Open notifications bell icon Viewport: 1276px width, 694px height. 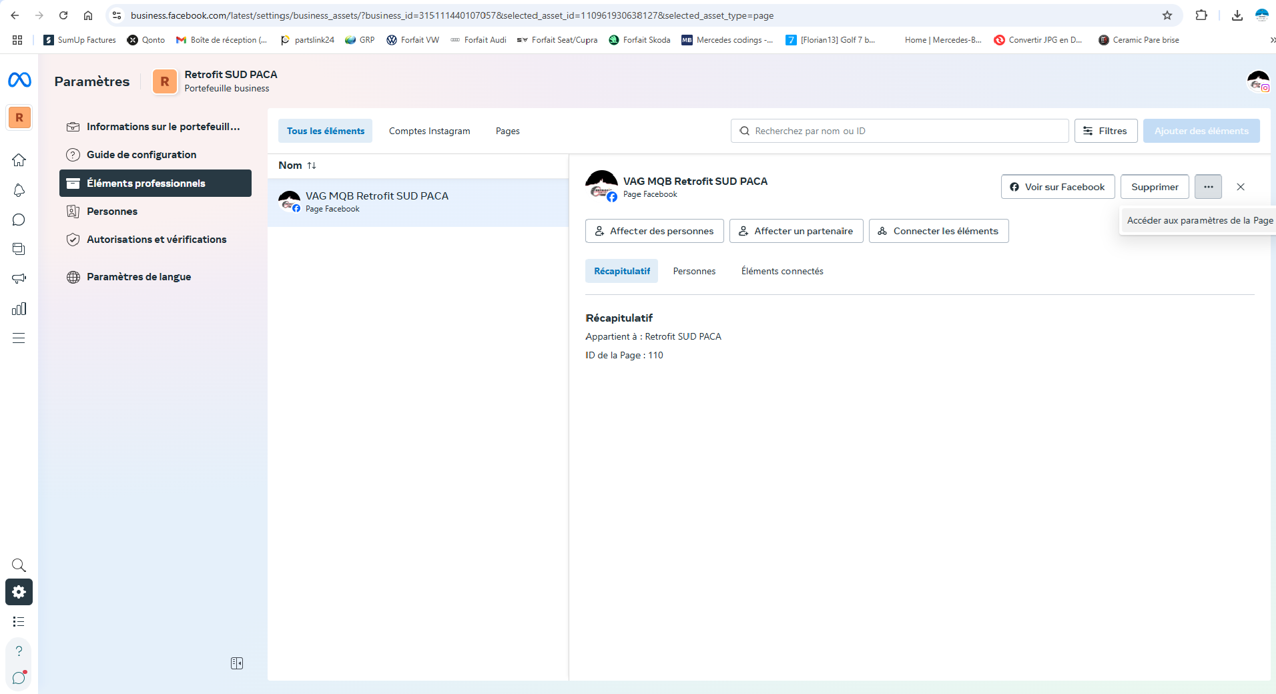[19, 190]
